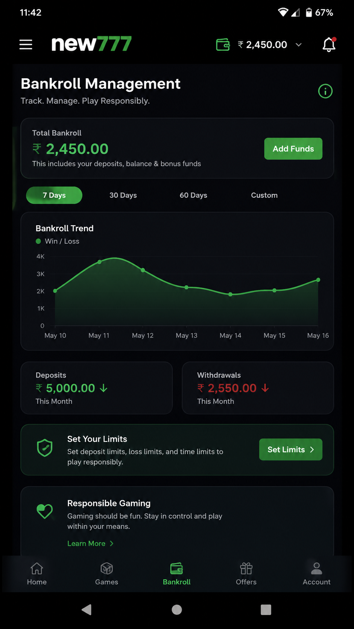
Task: Click the Add Funds button
Action: tap(293, 149)
